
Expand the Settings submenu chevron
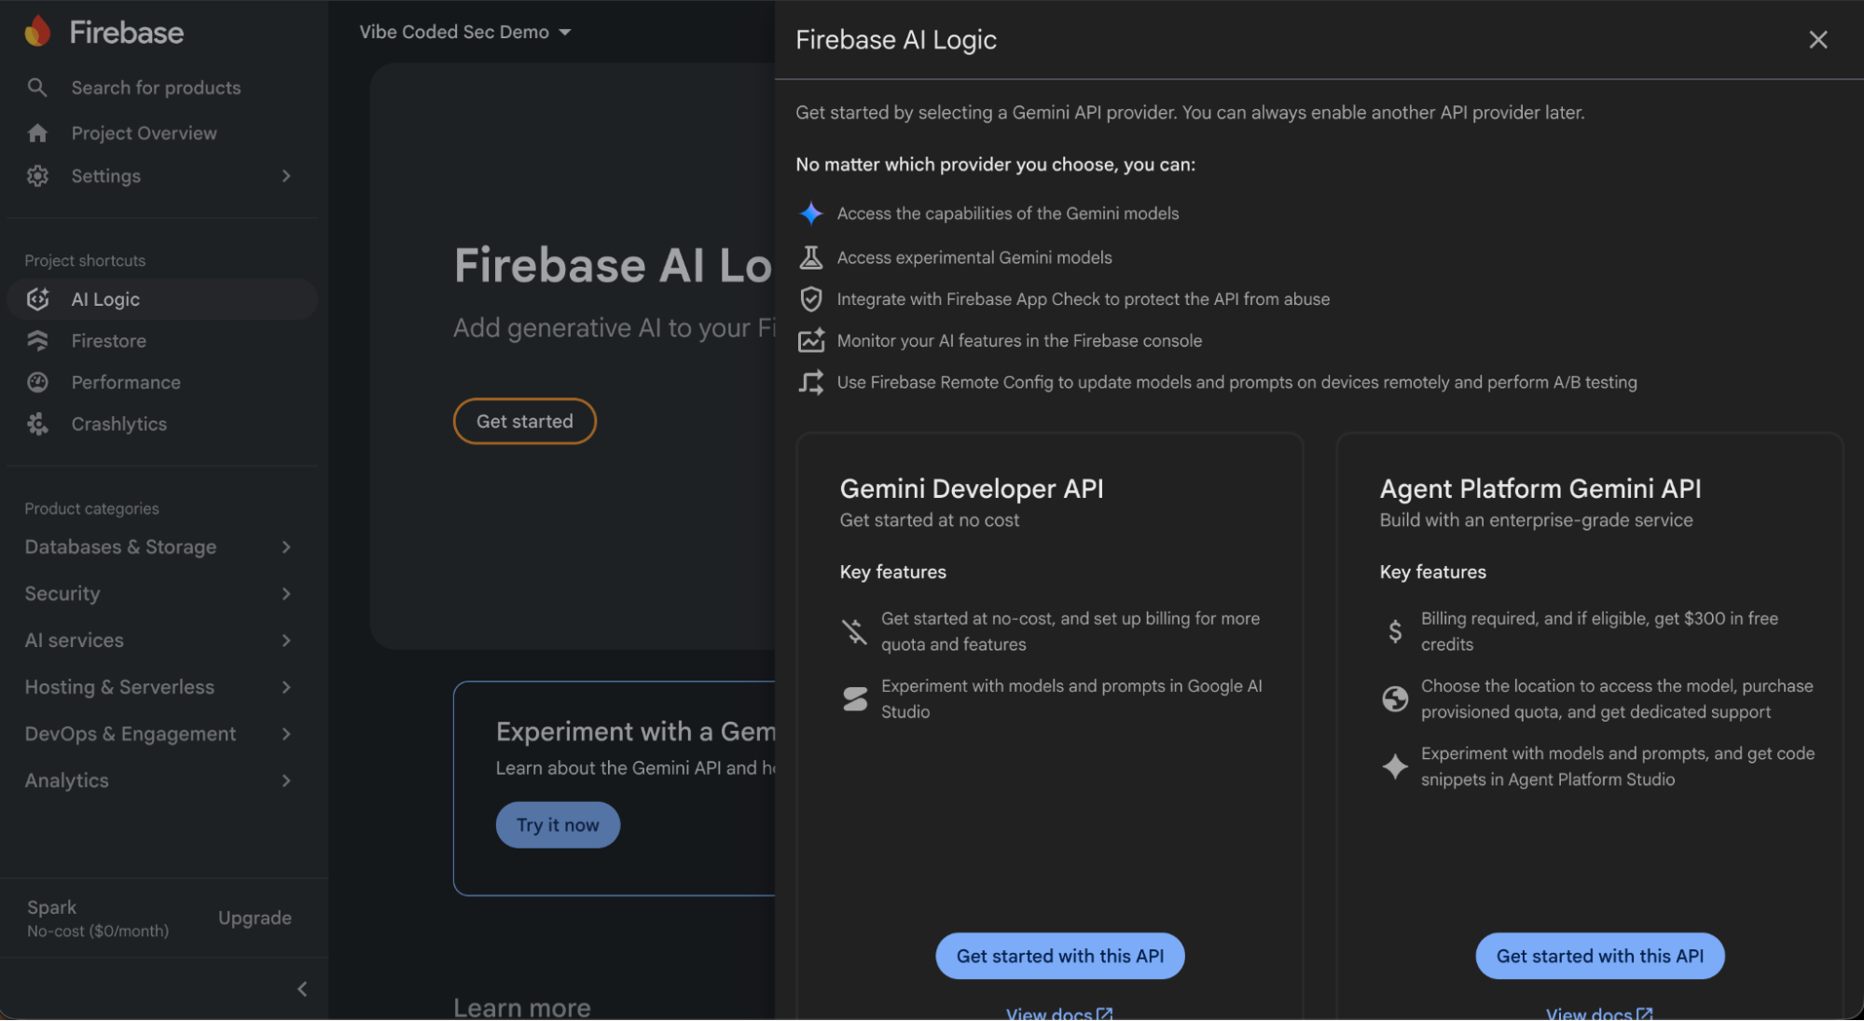(x=286, y=176)
